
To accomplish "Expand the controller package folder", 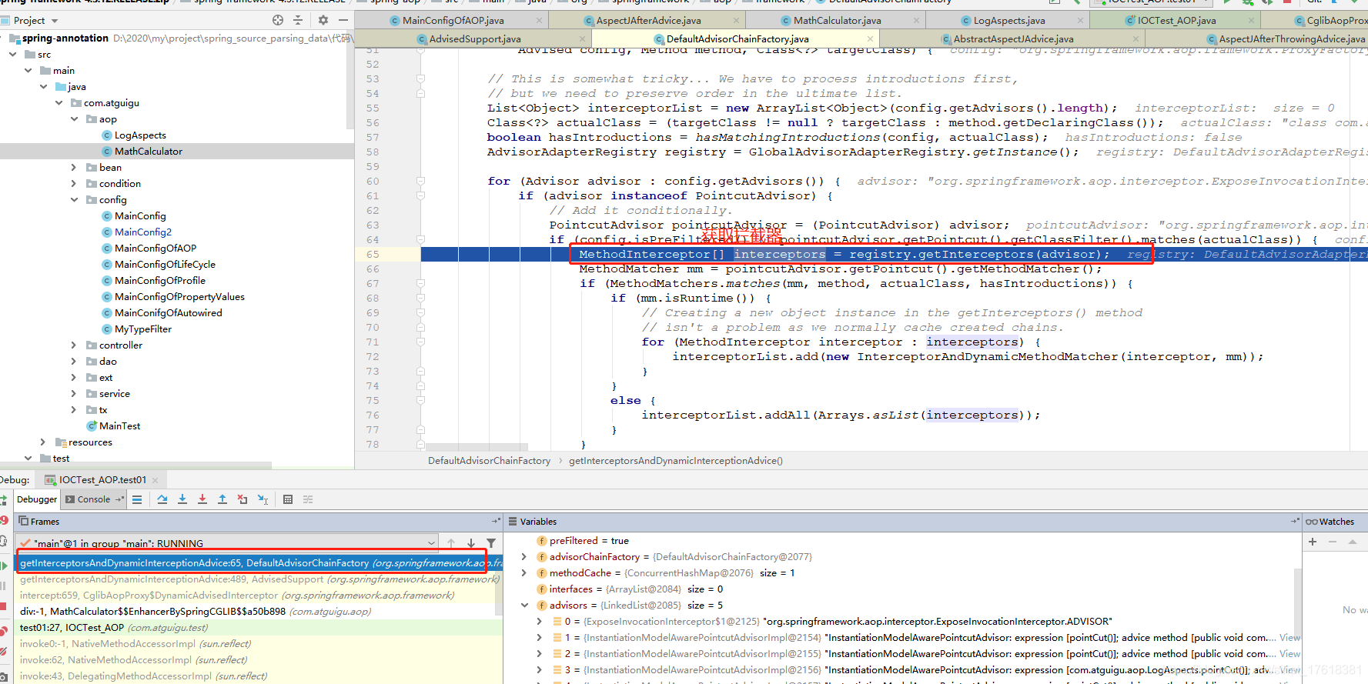I will pyautogui.click(x=75, y=345).
